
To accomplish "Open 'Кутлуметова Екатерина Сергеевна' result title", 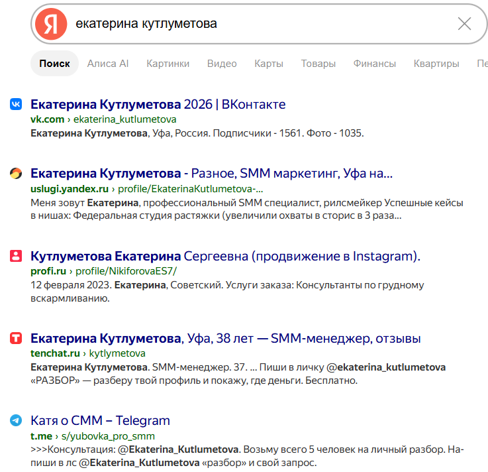I will tap(225, 256).
